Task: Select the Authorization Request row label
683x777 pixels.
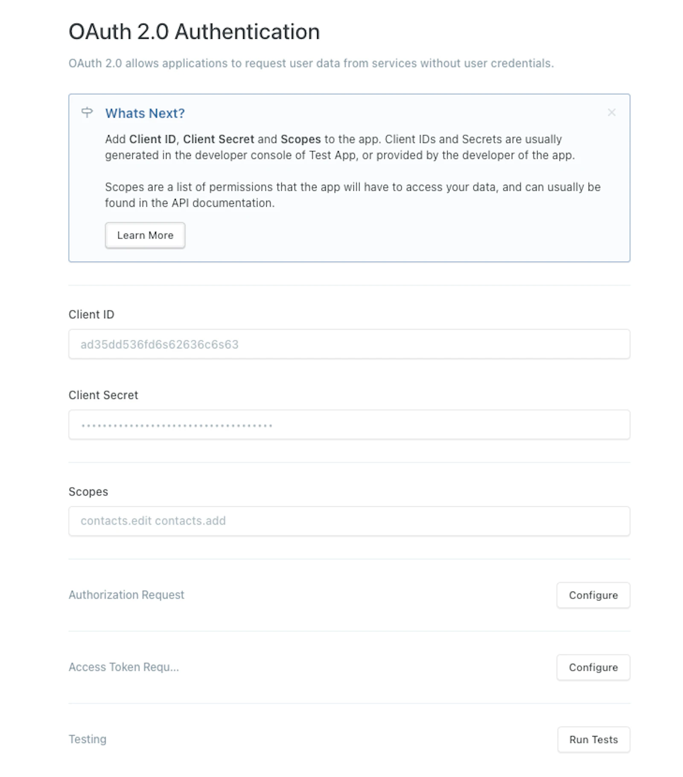Action: coord(126,595)
